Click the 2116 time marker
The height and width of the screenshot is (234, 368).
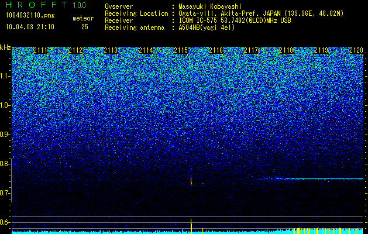point(216,50)
